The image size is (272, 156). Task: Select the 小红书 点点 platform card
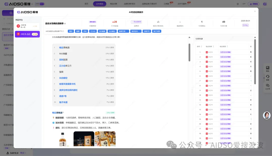coord(27,34)
